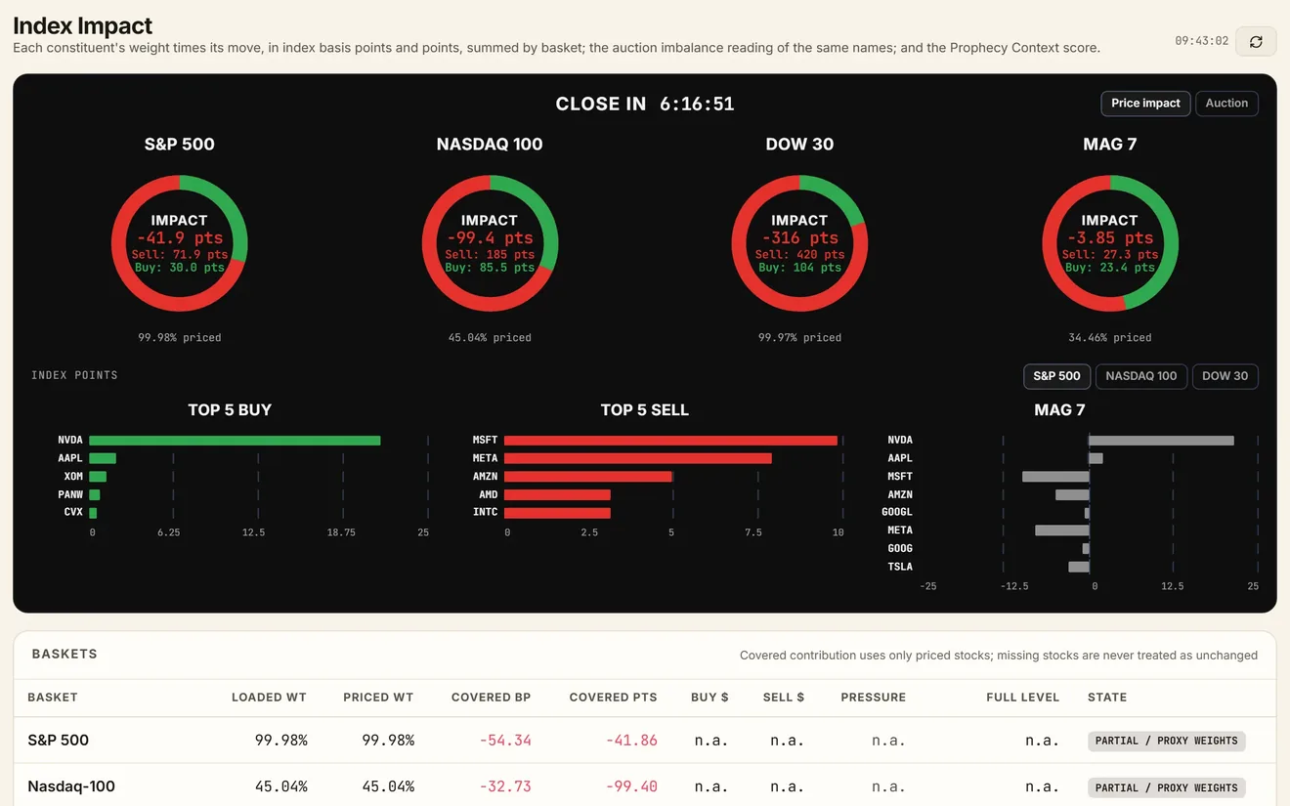Image resolution: width=1290 pixels, height=806 pixels.
Task: Click the LOADED WT column header
Action: point(269,698)
